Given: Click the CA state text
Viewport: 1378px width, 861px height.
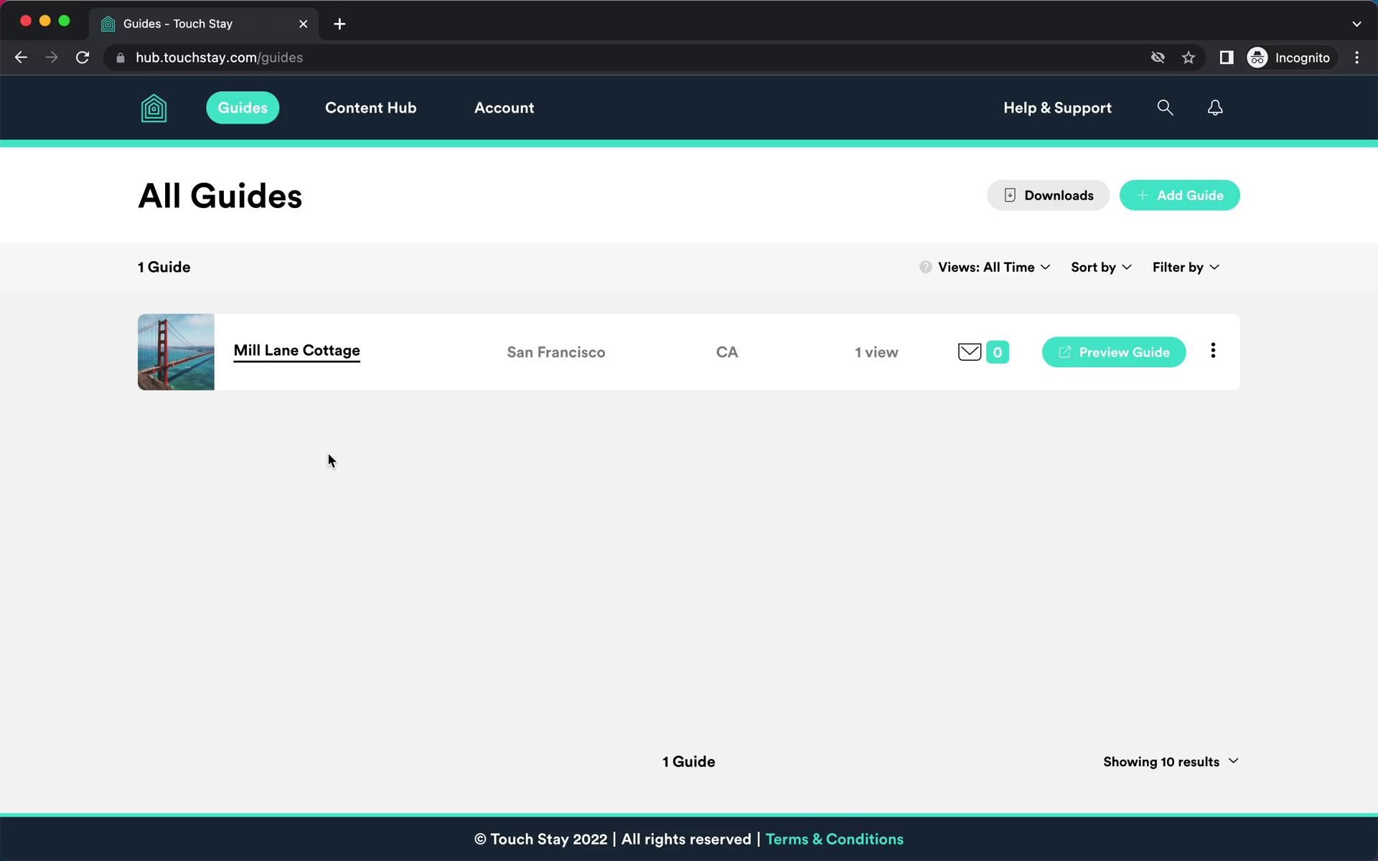Looking at the screenshot, I should (x=726, y=352).
